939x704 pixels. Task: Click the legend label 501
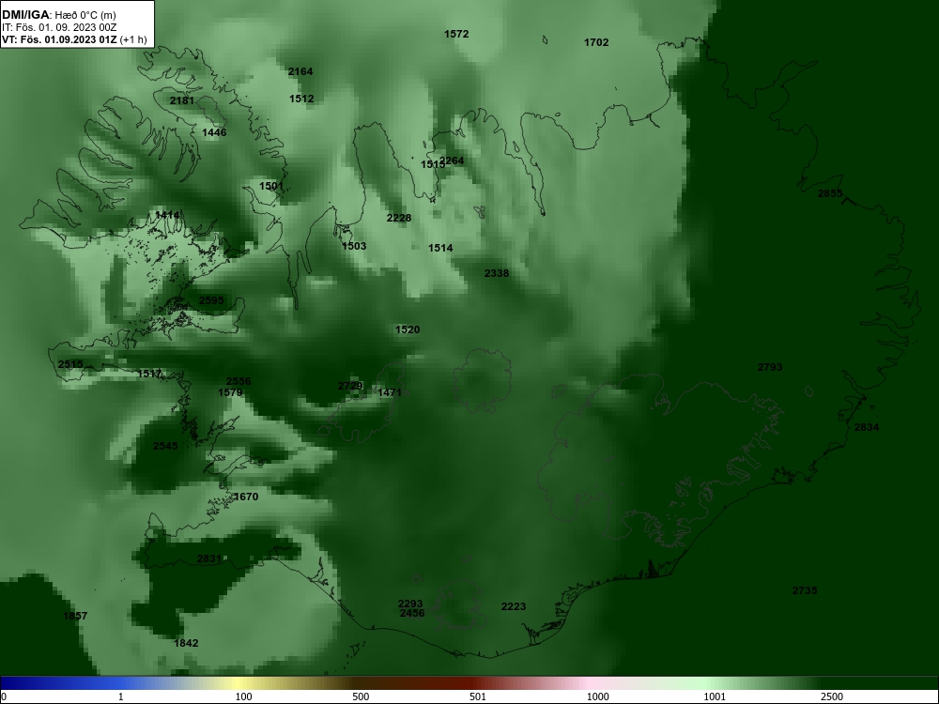tap(478, 696)
